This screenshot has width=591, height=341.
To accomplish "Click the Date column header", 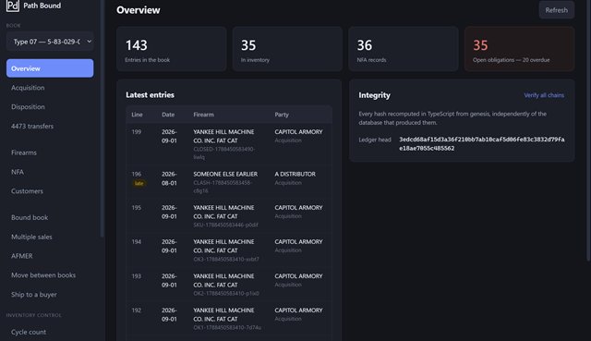I will [x=168, y=115].
